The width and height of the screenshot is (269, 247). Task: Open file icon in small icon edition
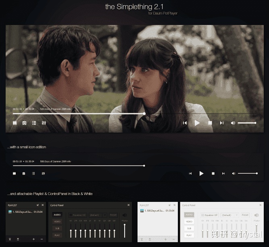tap(15, 174)
